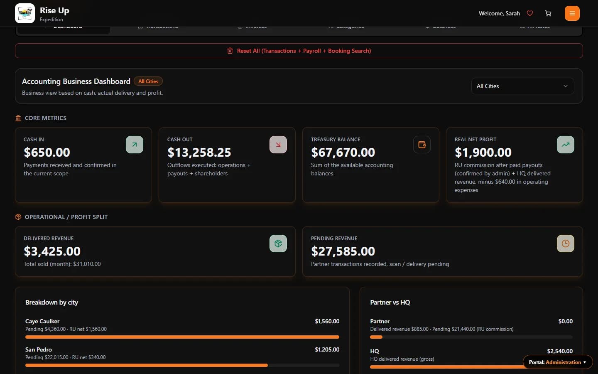
Task: Click the Partner revenue progress bar
Action: pyautogui.click(x=471, y=337)
